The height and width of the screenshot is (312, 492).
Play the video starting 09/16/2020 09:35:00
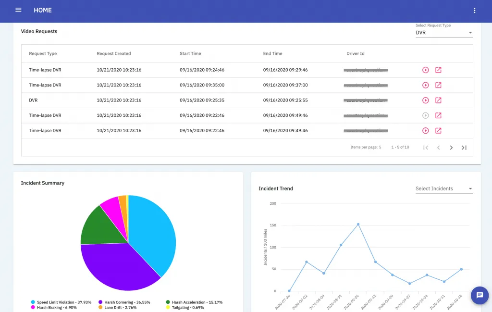(426, 85)
